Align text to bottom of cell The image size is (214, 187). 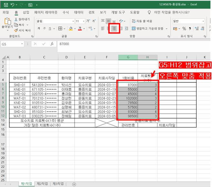114,21
